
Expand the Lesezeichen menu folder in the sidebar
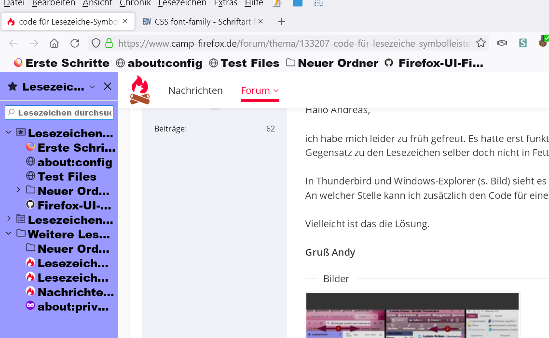[9, 219]
